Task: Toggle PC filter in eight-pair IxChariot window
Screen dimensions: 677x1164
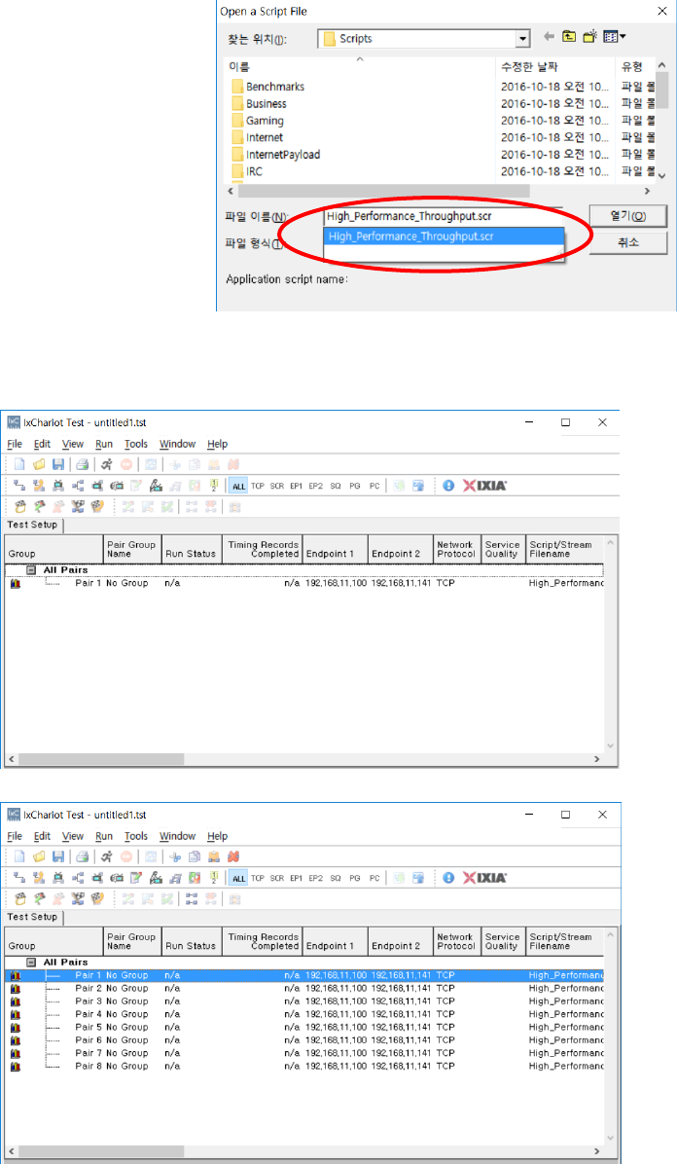Action: click(374, 878)
